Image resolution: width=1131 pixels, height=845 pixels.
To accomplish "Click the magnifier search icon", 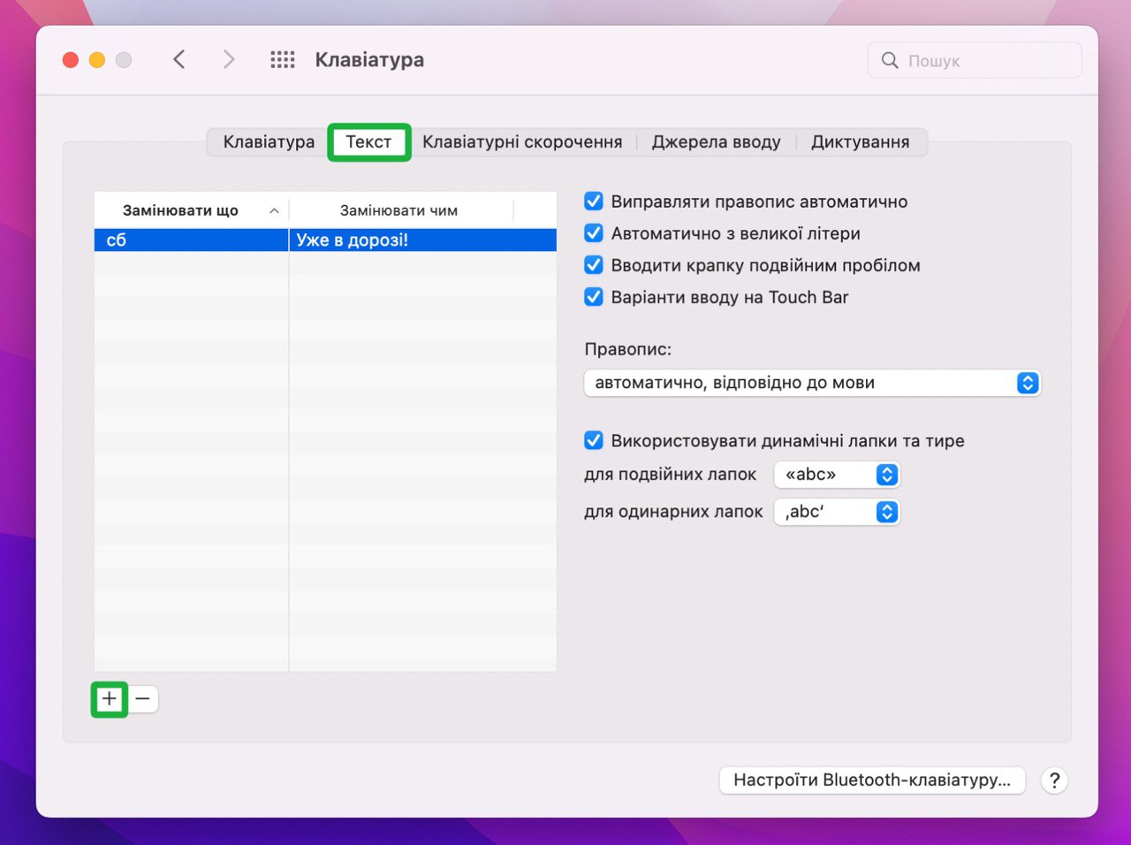I will click(890, 60).
